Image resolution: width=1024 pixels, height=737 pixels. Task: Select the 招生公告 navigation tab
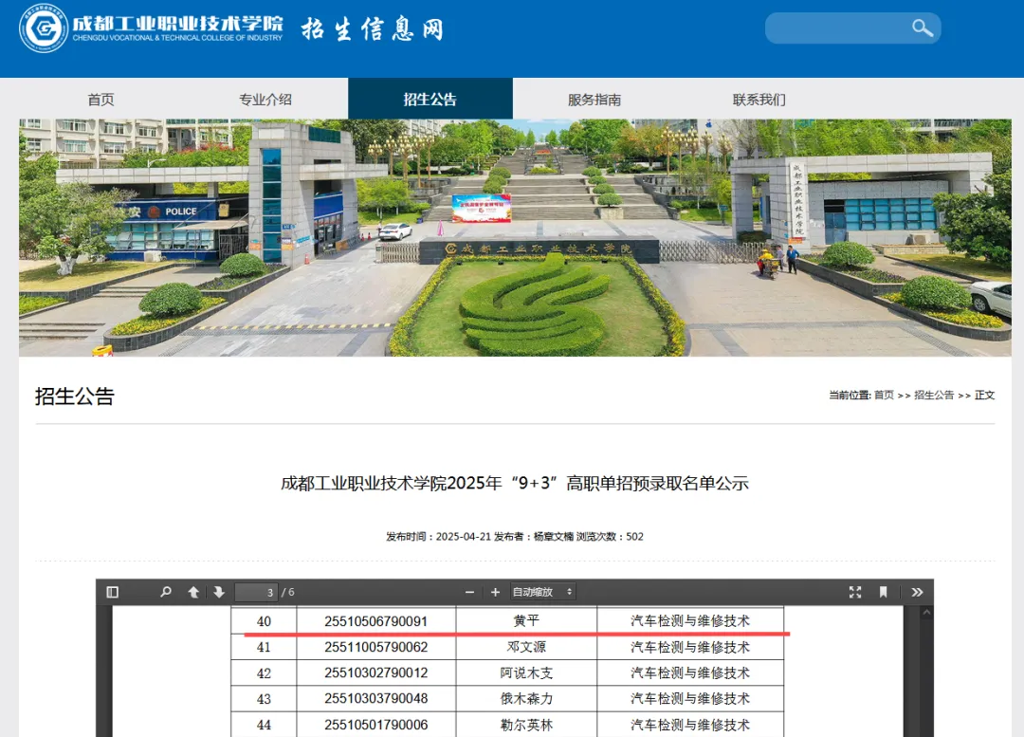(x=430, y=100)
